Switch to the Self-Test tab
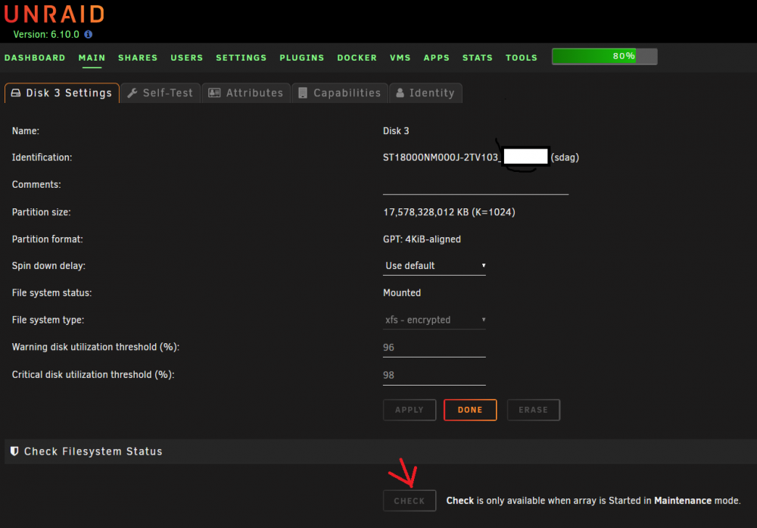757x528 pixels. pyautogui.click(x=160, y=92)
